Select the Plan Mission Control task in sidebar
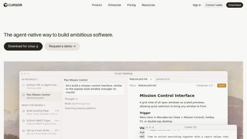 click(x=40, y=96)
